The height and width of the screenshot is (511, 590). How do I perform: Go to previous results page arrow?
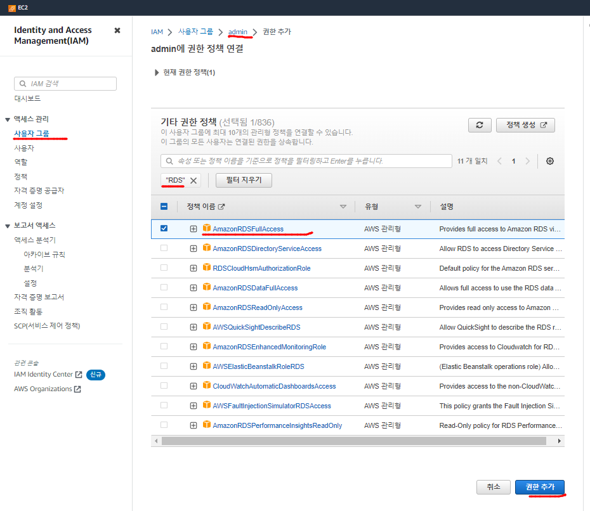pyautogui.click(x=500, y=161)
